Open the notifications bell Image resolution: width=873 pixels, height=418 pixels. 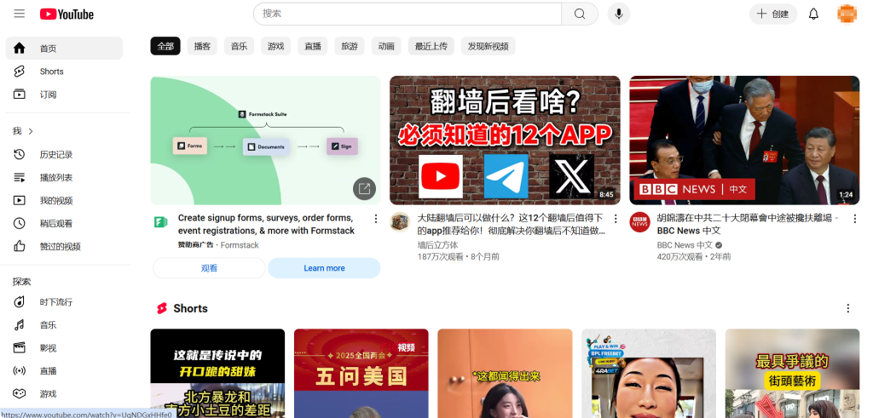click(813, 14)
